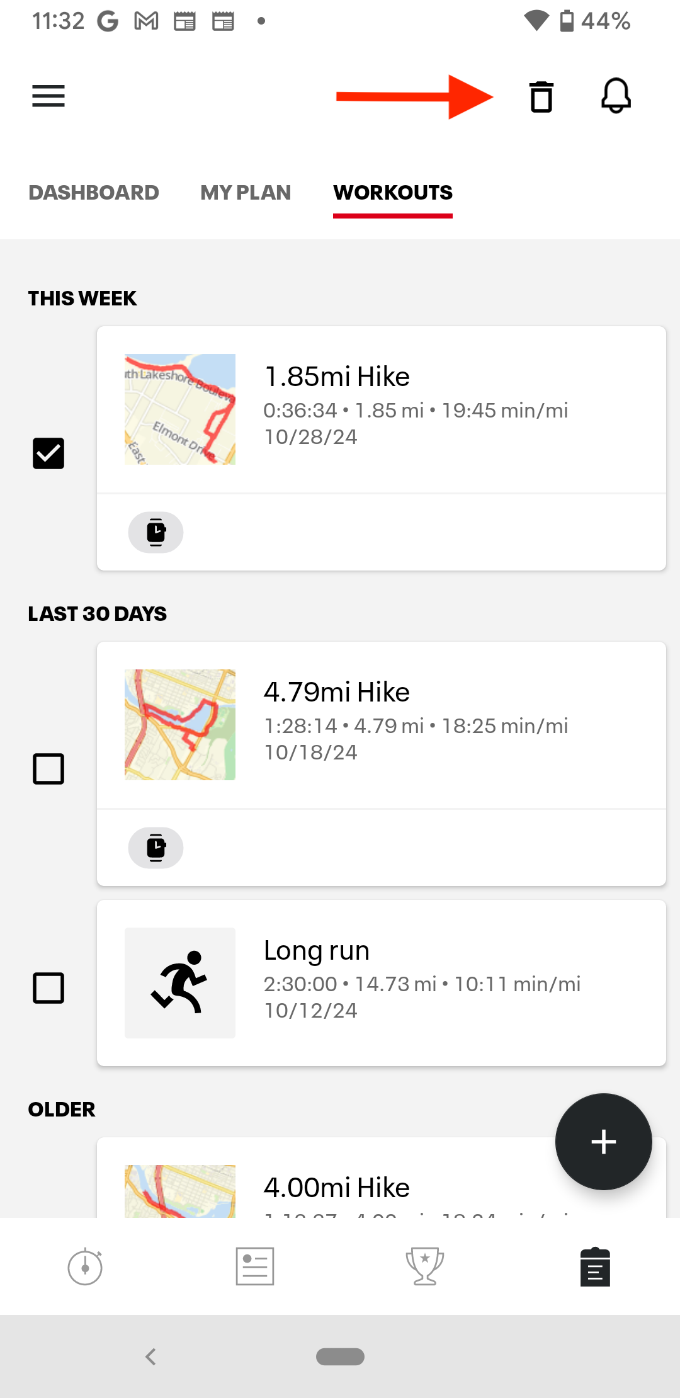Screen dimensions: 680x1398
Task: Tap the Android back arrow
Action: pyautogui.click(x=150, y=1356)
